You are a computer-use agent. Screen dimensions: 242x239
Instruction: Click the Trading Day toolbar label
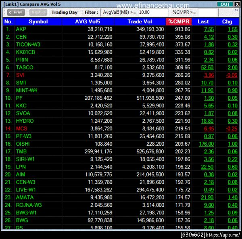tap(65, 12)
